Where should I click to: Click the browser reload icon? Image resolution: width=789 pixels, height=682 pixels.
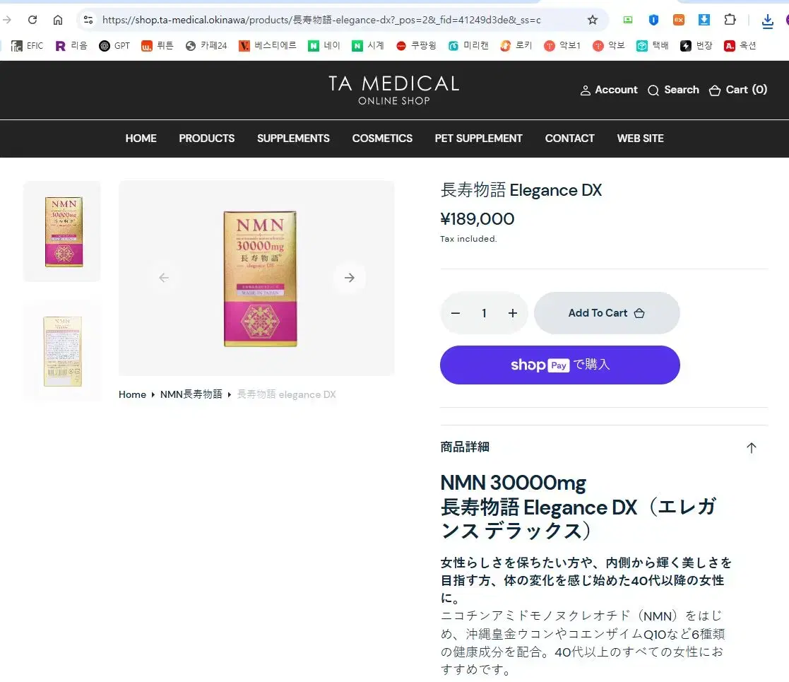[x=32, y=20]
